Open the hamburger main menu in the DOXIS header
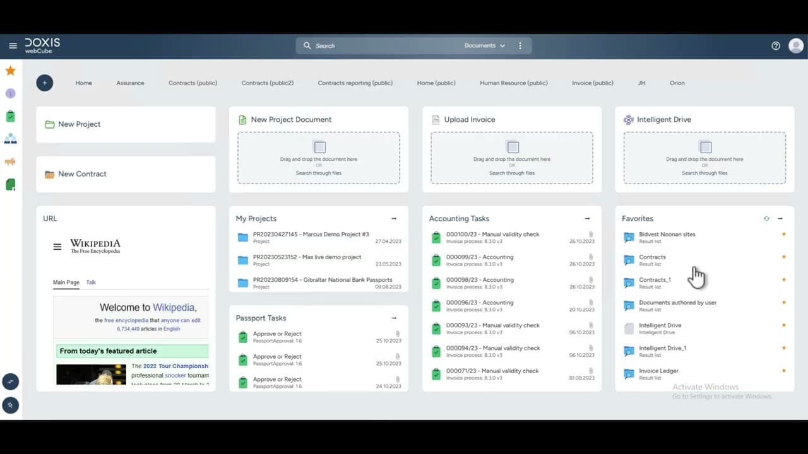The image size is (808, 454). tap(13, 46)
